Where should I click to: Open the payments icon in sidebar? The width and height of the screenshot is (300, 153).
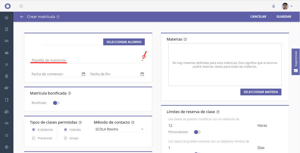tap(7, 112)
